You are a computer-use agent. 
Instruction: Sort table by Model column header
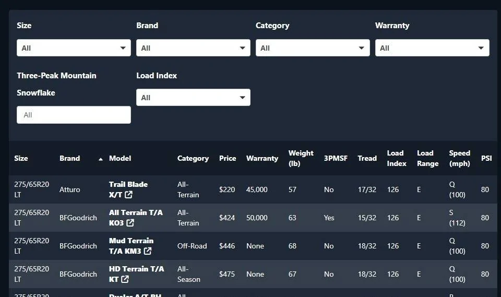pyautogui.click(x=120, y=158)
